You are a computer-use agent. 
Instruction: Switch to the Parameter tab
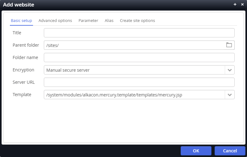[88, 21]
